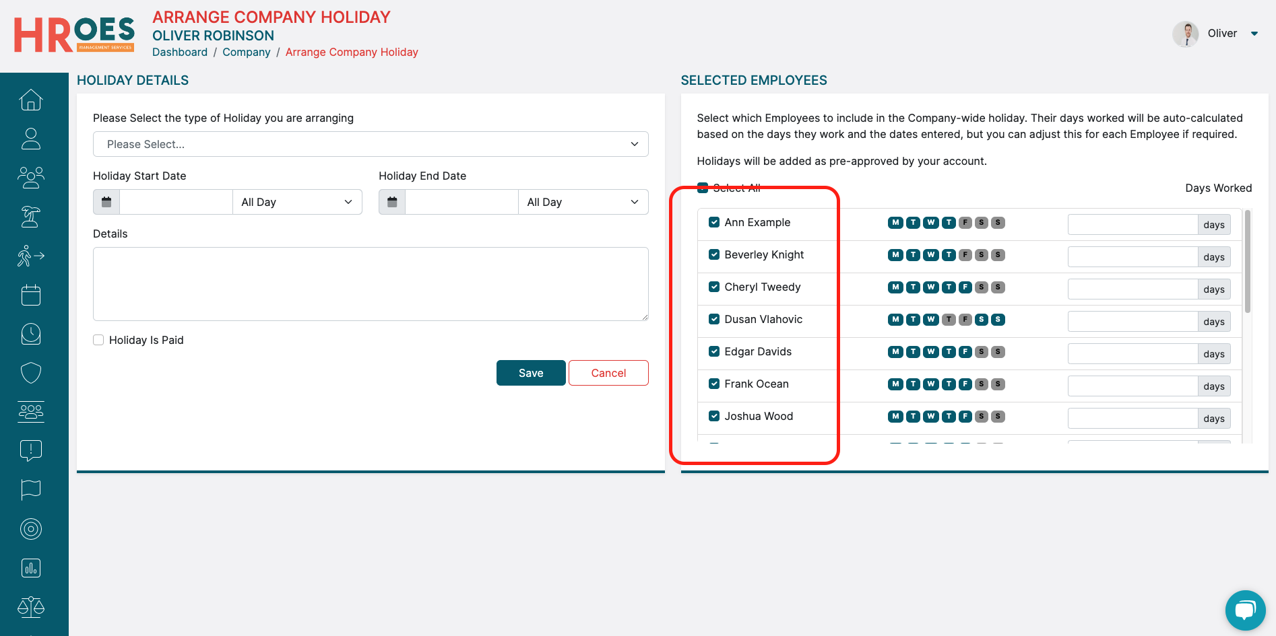Navigate to Company breadcrumb link

(x=247, y=52)
